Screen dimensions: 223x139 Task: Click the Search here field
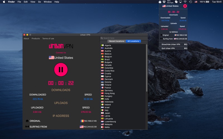[124, 38]
